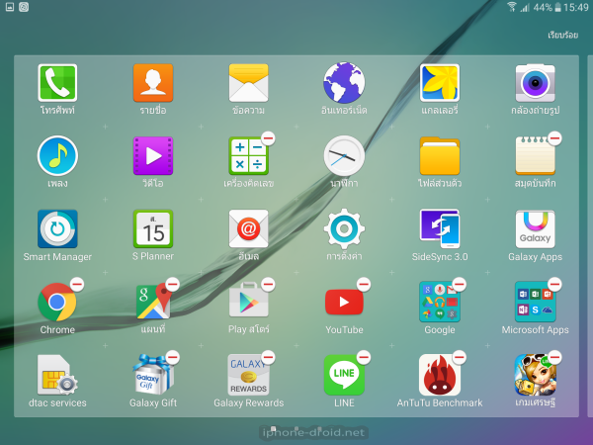Viewport: 593px width, 445px height.
Task: Tap the 15:49 clock in status bar
Action: click(576, 7)
